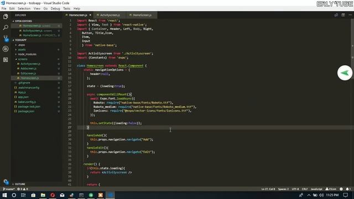Open Source Control view with 57 badge
This screenshot has width=354, height=199.
(6, 38)
